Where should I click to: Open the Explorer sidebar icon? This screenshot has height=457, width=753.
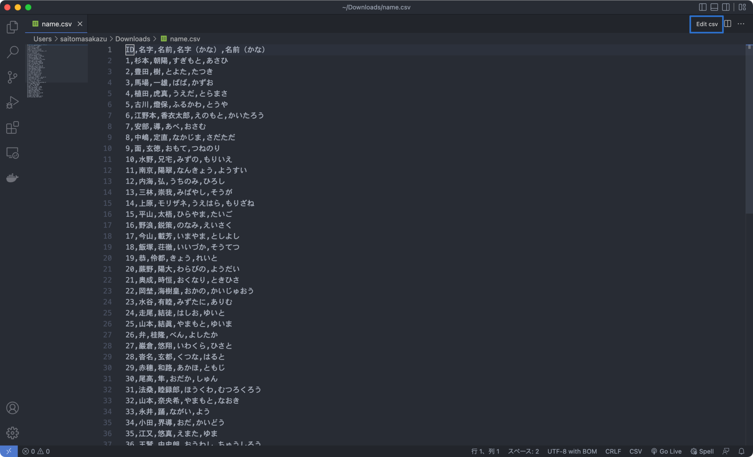(x=12, y=26)
